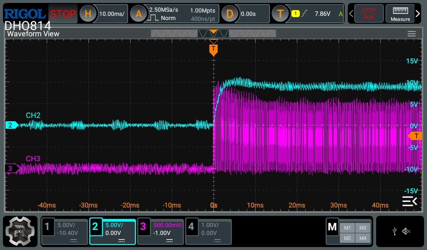The image size is (427, 250).
Task: Click the orange trigger level T marker at right
Action: coord(415,136)
